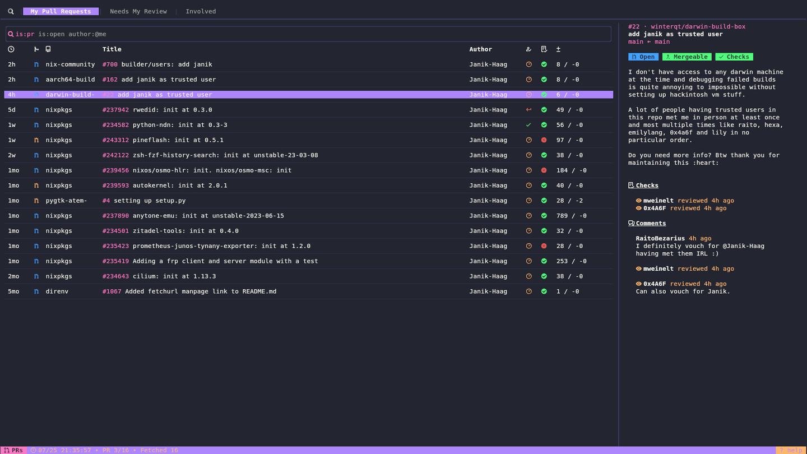Expand the Checks section in detail panel
This screenshot has height=454, width=807.
tap(643, 185)
